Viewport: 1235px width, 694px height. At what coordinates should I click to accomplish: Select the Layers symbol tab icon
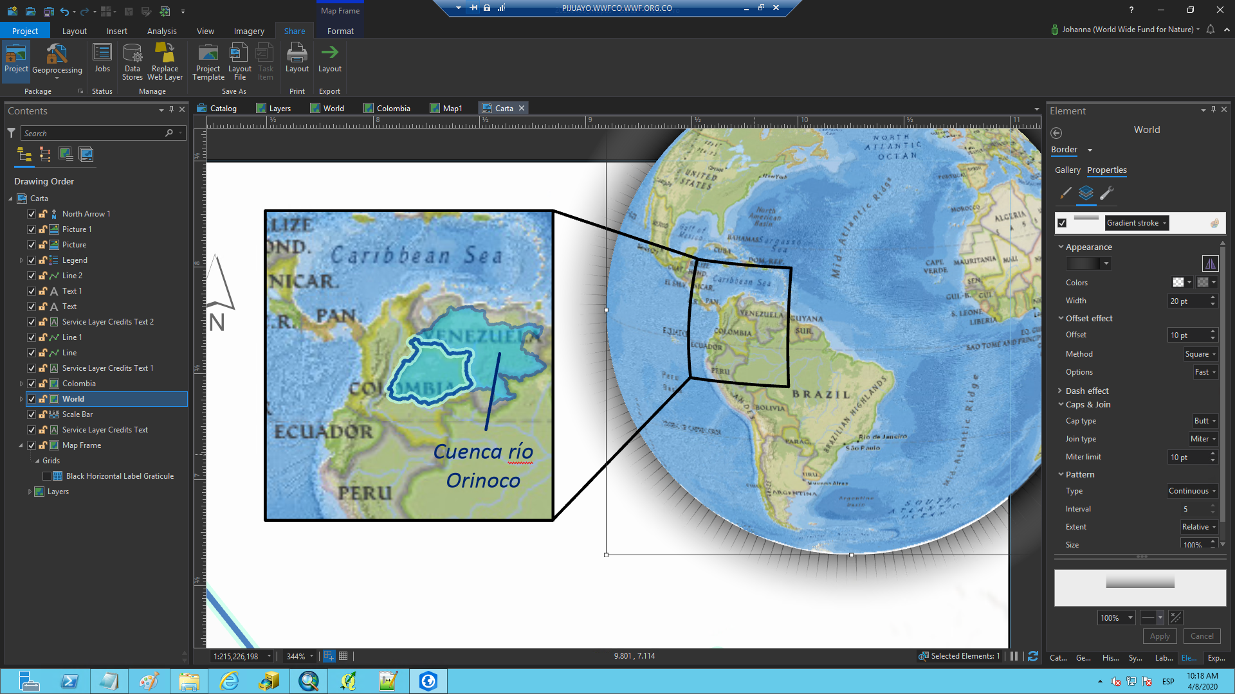(x=1086, y=193)
